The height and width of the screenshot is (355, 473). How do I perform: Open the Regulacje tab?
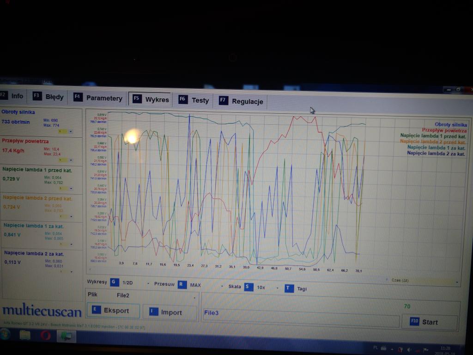(241, 101)
